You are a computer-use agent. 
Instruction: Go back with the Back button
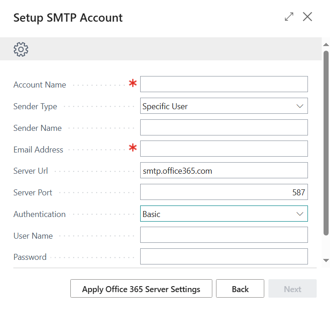(240, 289)
